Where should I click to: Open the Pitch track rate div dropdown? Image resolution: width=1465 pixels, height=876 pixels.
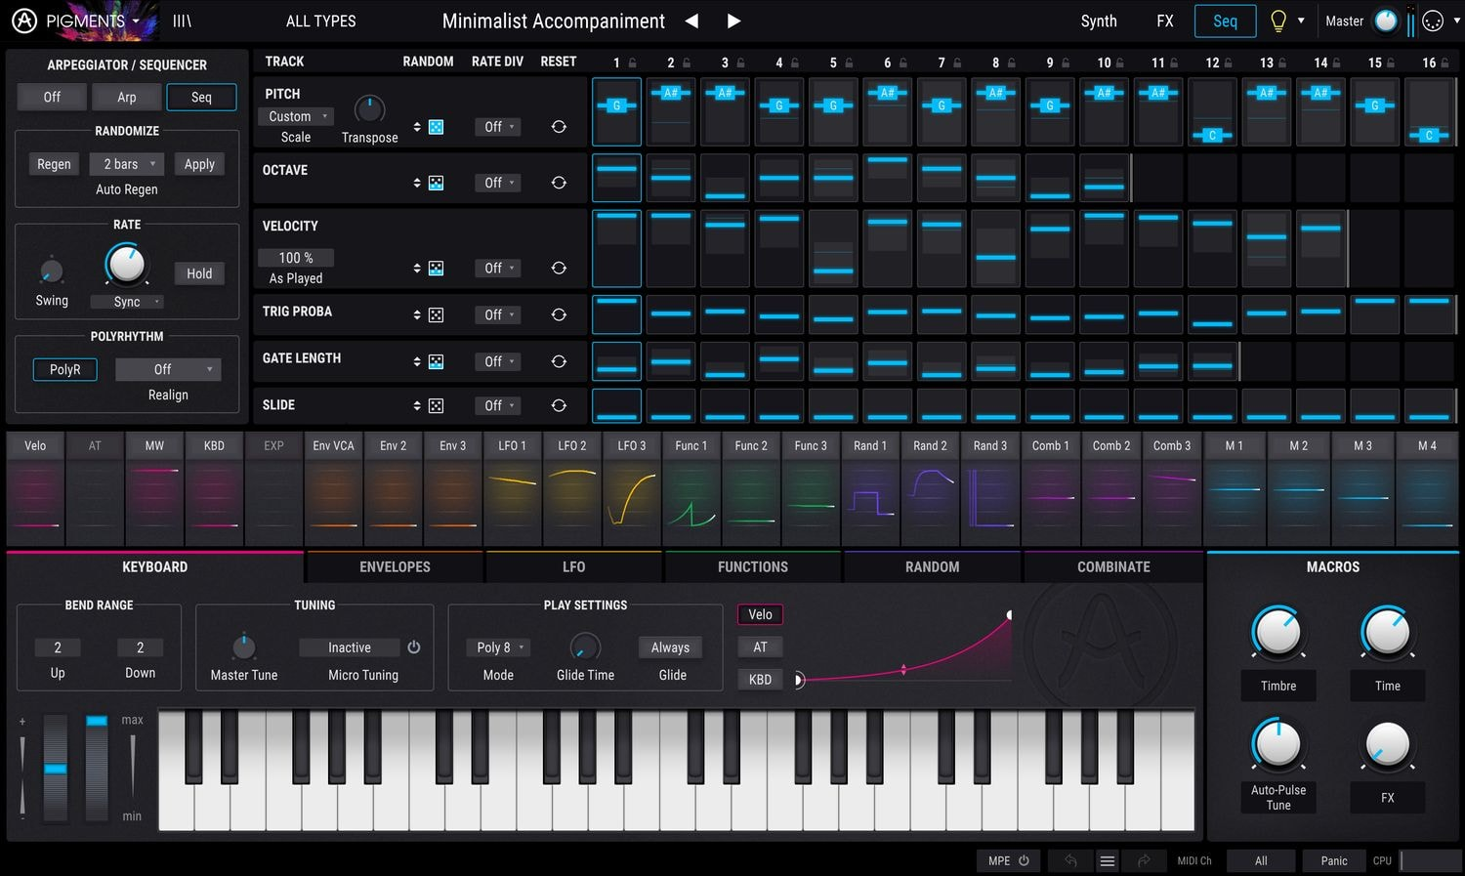tap(497, 127)
